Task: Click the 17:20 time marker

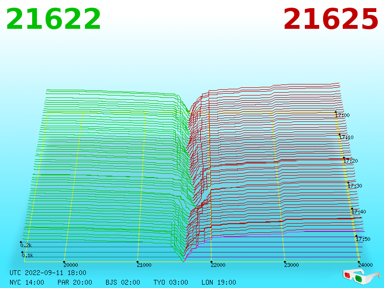Action: [350, 161]
